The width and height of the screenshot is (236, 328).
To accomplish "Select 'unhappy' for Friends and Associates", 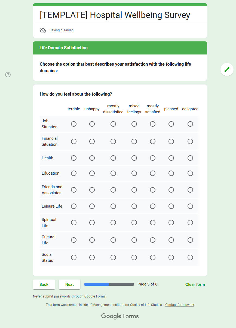I will pyautogui.click(x=92, y=190).
